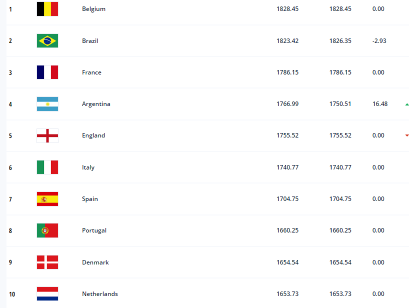Image resolution: width=409 pixels, height=308 pixels.
Task: Open the Belgium team link
Action: tap(93, 9)
